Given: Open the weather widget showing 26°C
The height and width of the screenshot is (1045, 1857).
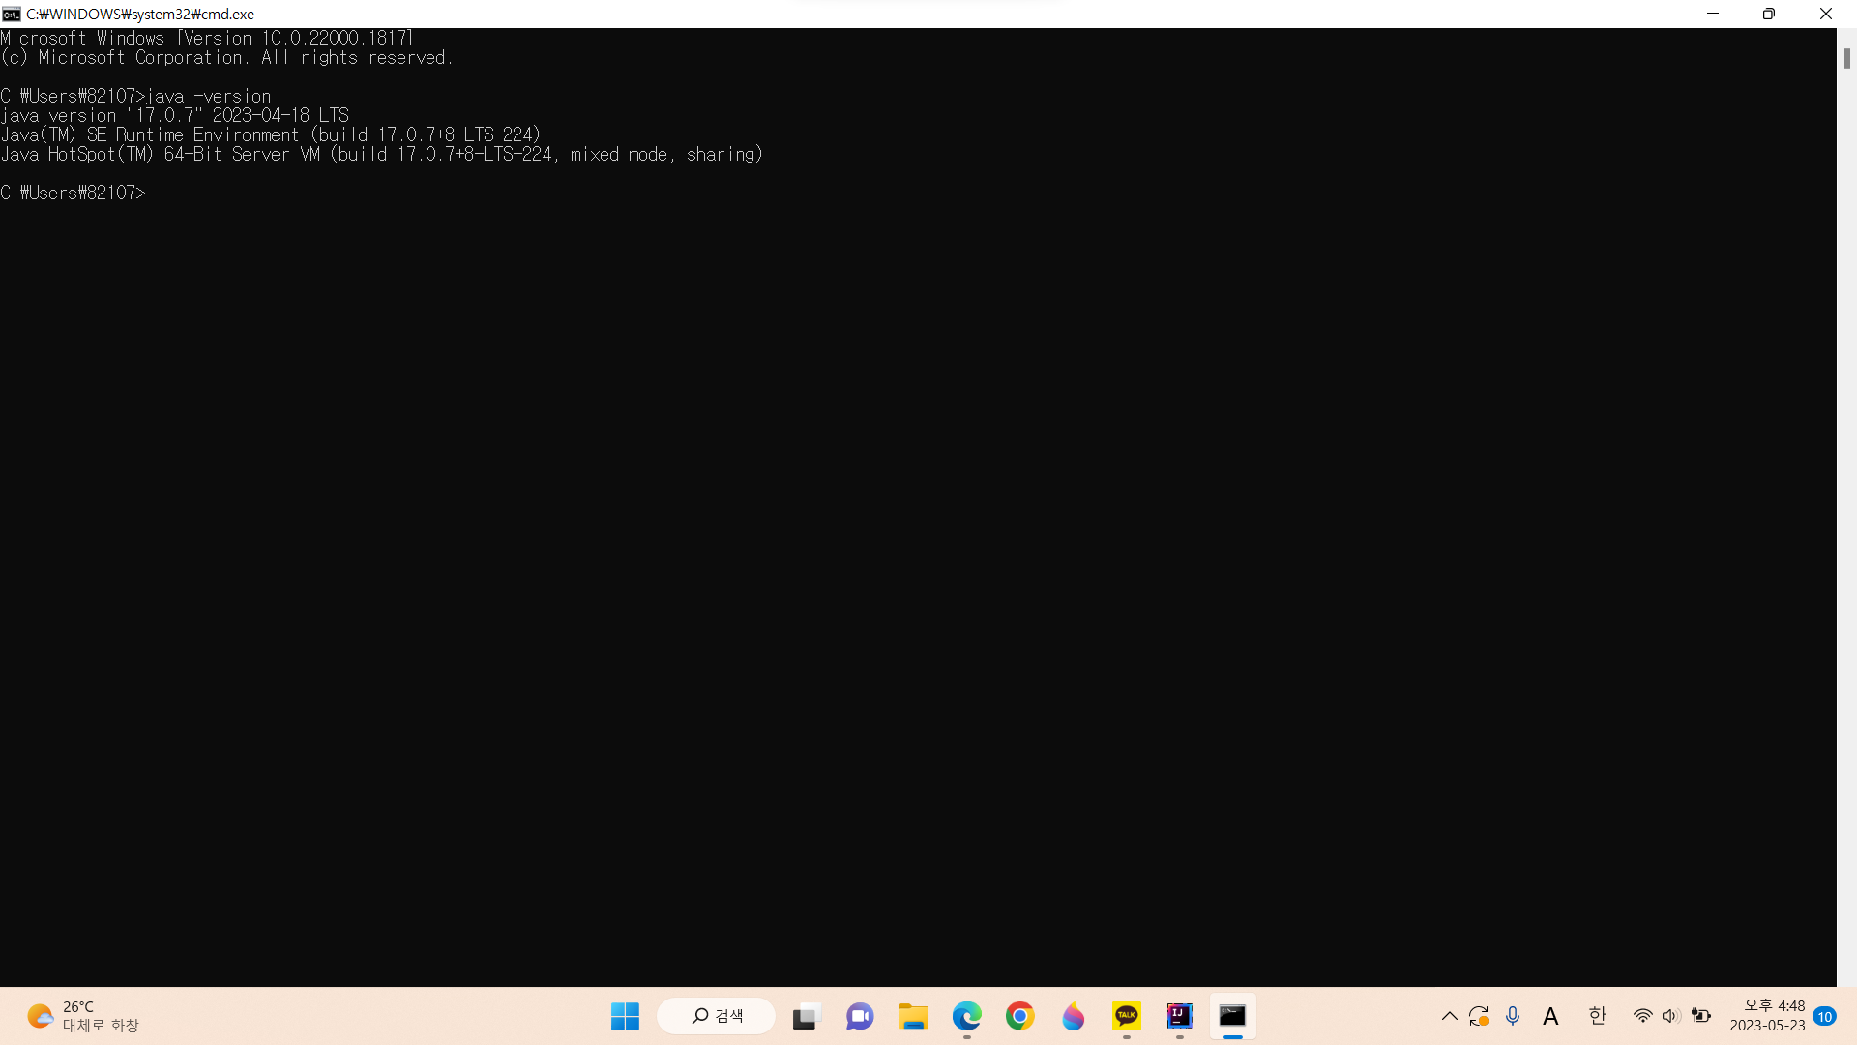Looking at the screenshot, I should coord(82,1016).
